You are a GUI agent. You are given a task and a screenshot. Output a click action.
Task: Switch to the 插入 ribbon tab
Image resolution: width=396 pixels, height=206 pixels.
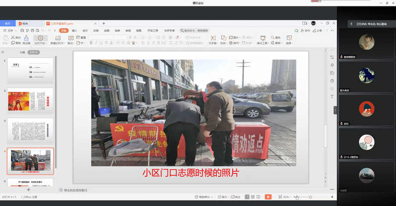click(x=74, y=31)
